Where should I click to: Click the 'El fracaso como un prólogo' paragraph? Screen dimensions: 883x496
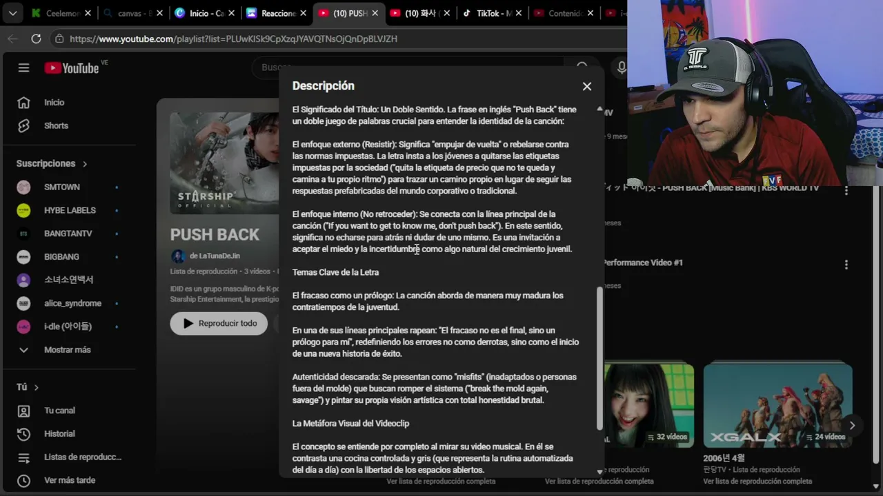[x=428, y=301]
